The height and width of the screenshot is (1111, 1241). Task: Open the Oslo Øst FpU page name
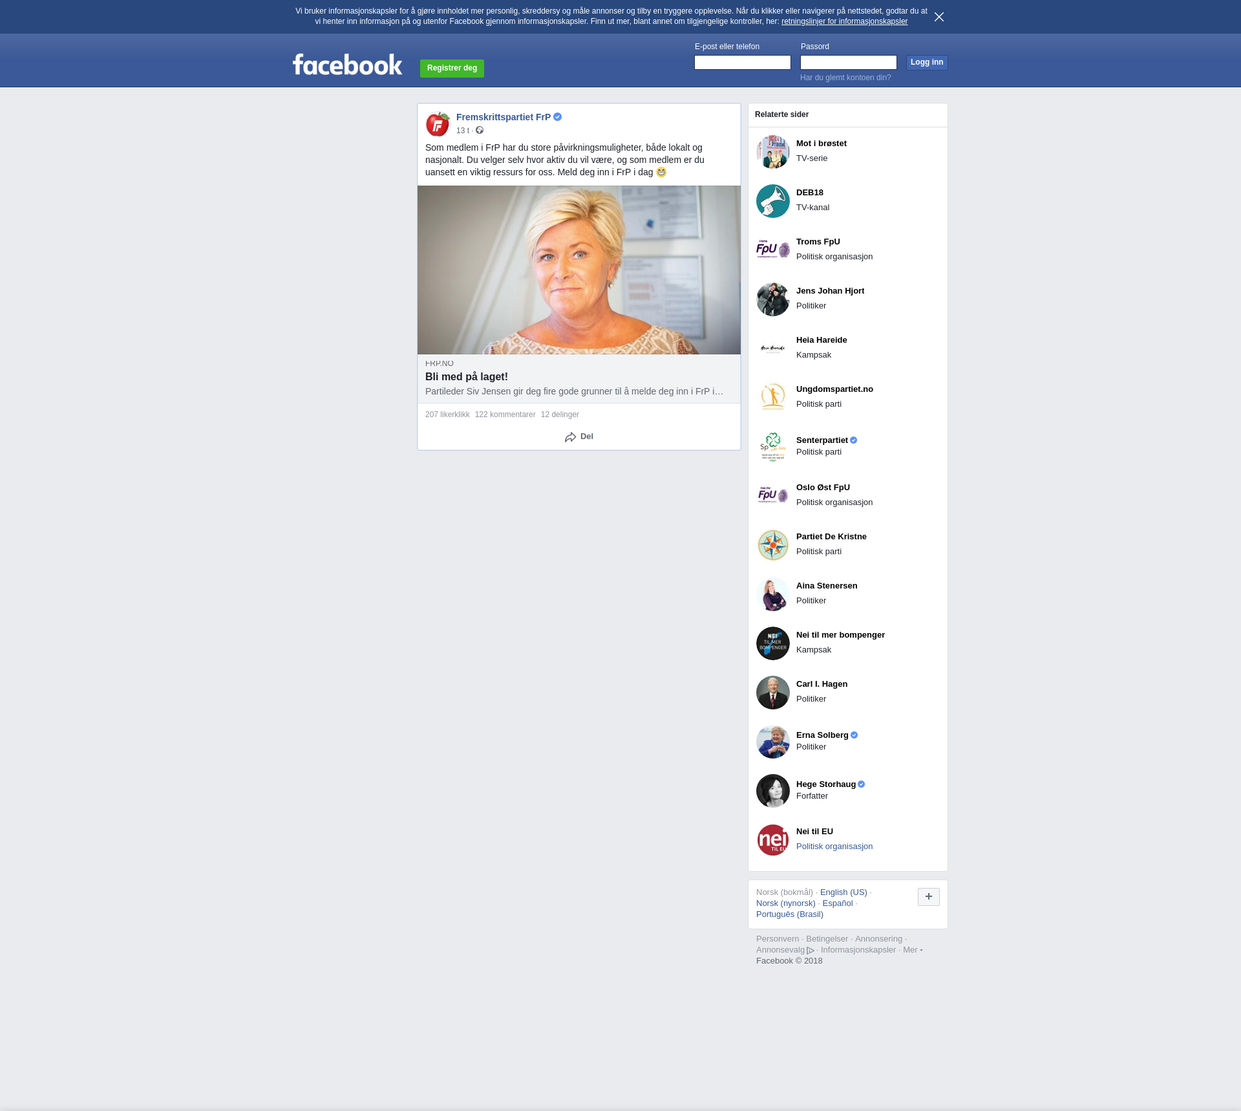click(823, 488)
